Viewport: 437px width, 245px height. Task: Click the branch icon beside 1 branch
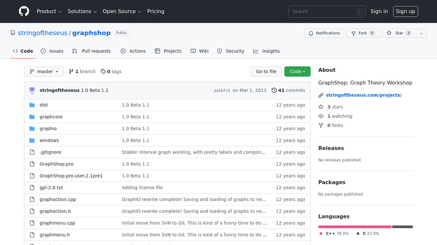[x=71, y=72]
